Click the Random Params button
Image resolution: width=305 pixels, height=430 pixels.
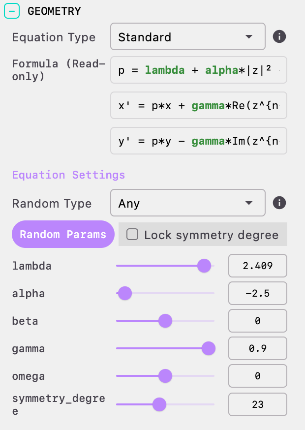pos(63,234)
